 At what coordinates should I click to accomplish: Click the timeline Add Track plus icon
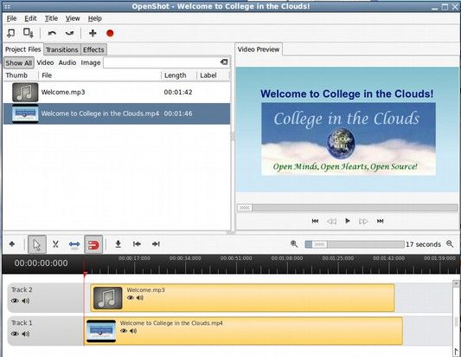(x=12, y=244)
